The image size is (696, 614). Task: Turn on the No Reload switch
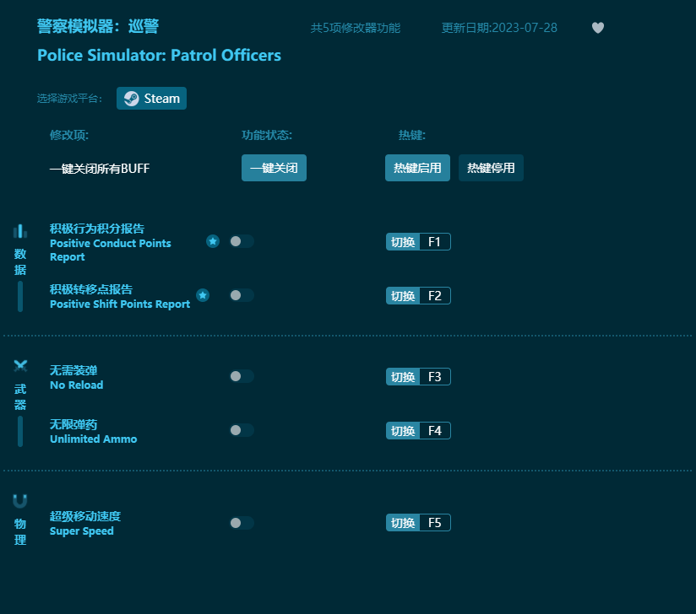click(241, 376)
